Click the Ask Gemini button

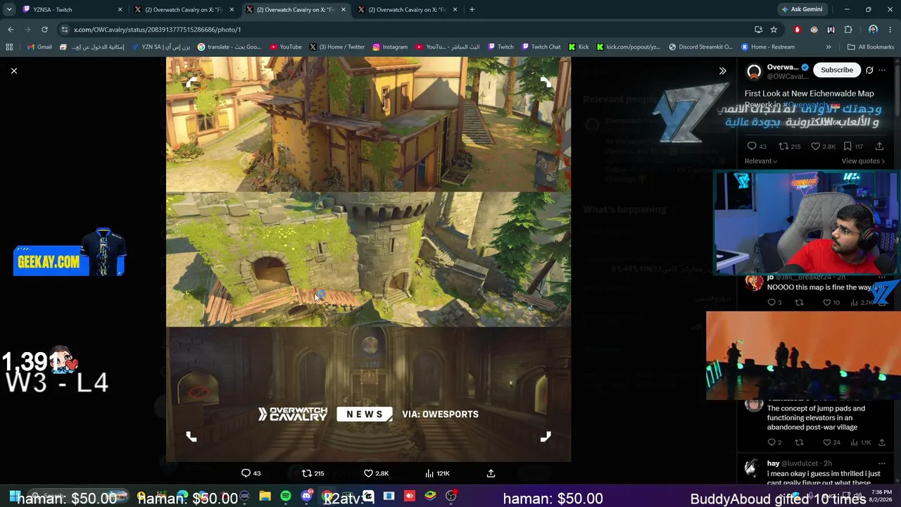tap(801, 10)
